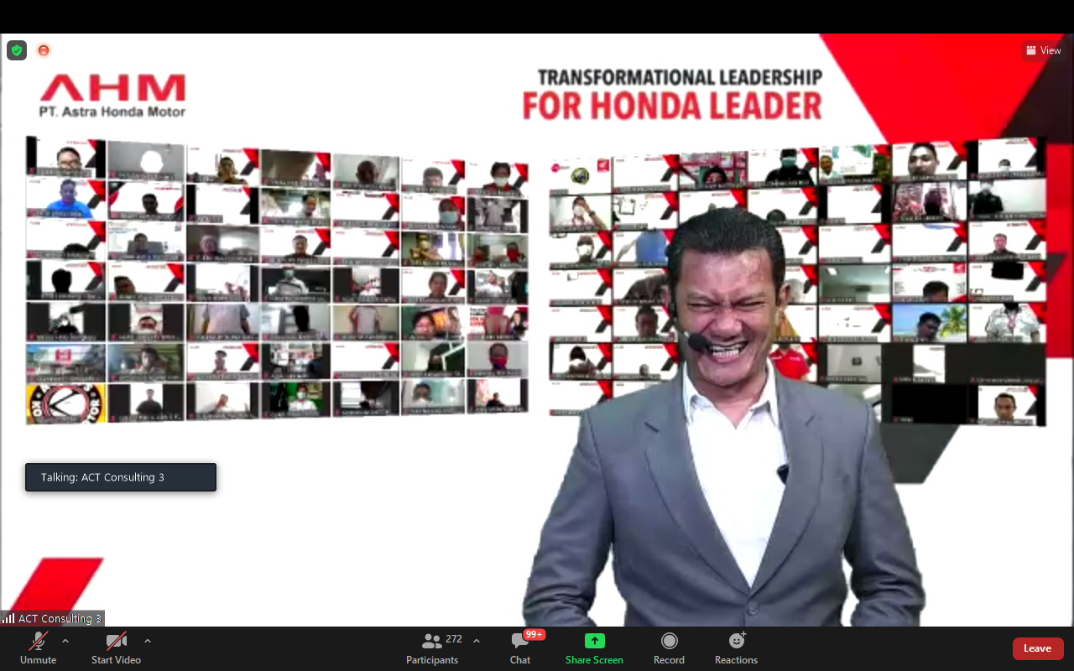This screenshot has width=1074, height=671.
Task: Unmute the microphone
Action: (39, 648)
